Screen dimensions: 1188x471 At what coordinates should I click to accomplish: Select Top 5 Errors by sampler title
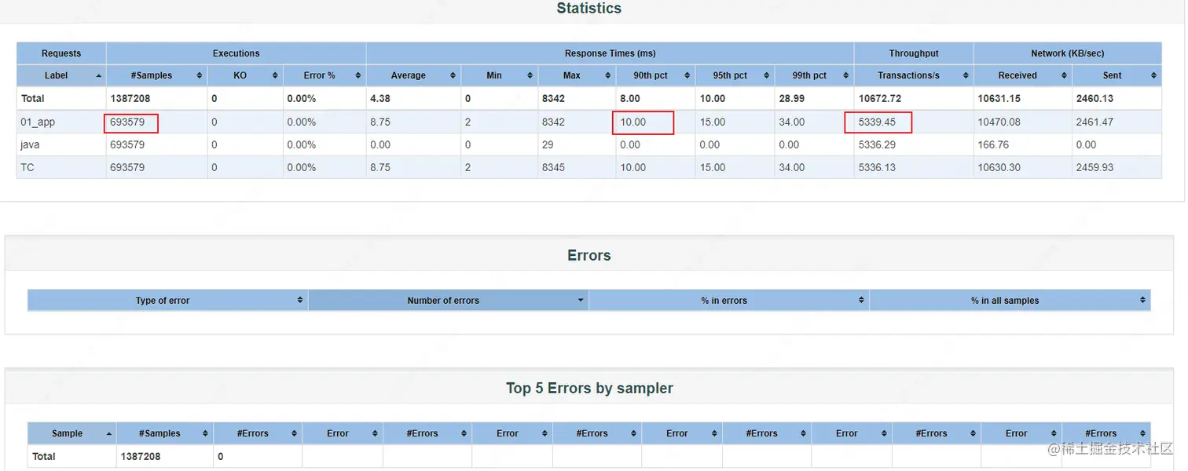(x=590, y=388)
